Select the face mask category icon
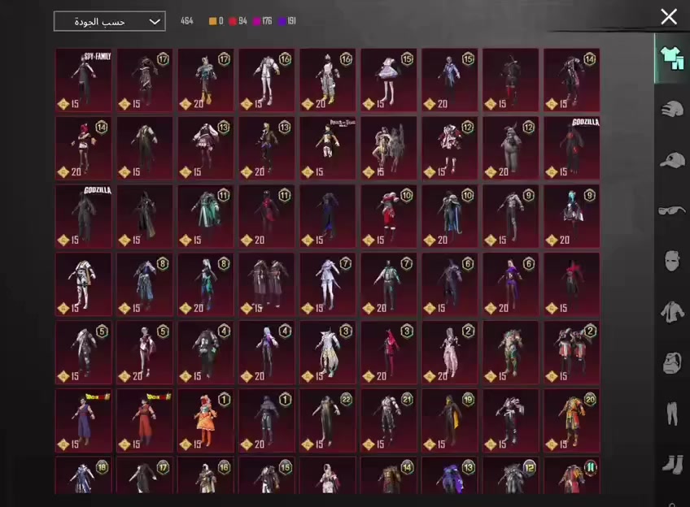 coord(671,260)
